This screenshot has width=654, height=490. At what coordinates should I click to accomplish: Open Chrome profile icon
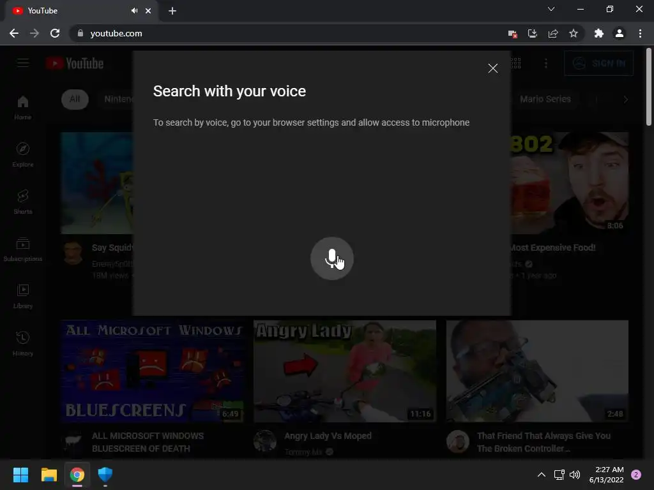[620, 33]
